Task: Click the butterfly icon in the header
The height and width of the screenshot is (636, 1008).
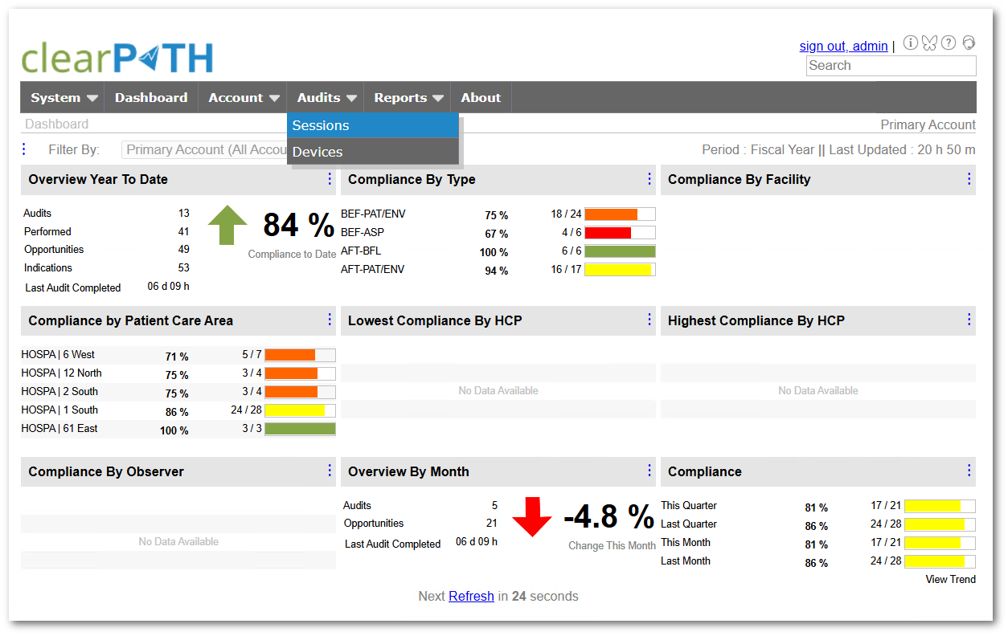Action: 929,43
